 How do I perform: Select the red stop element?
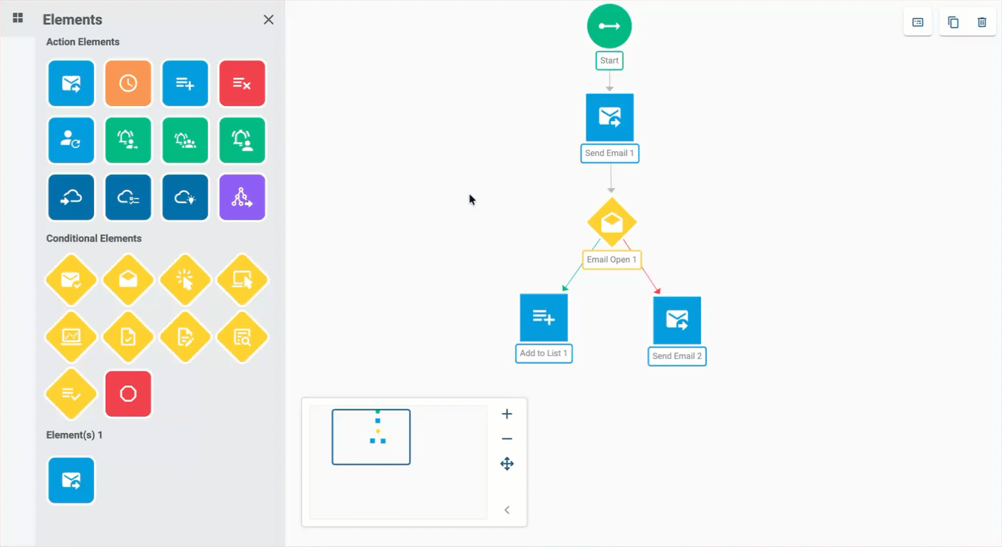coord(128,394)
